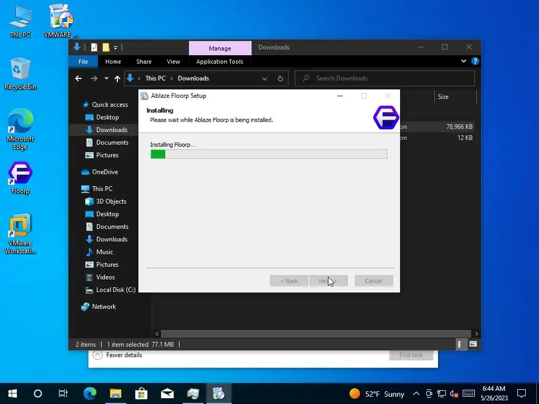This screenshot has width=539, height=404.
Task: Open notification center icon
Action: pos(522,393)
